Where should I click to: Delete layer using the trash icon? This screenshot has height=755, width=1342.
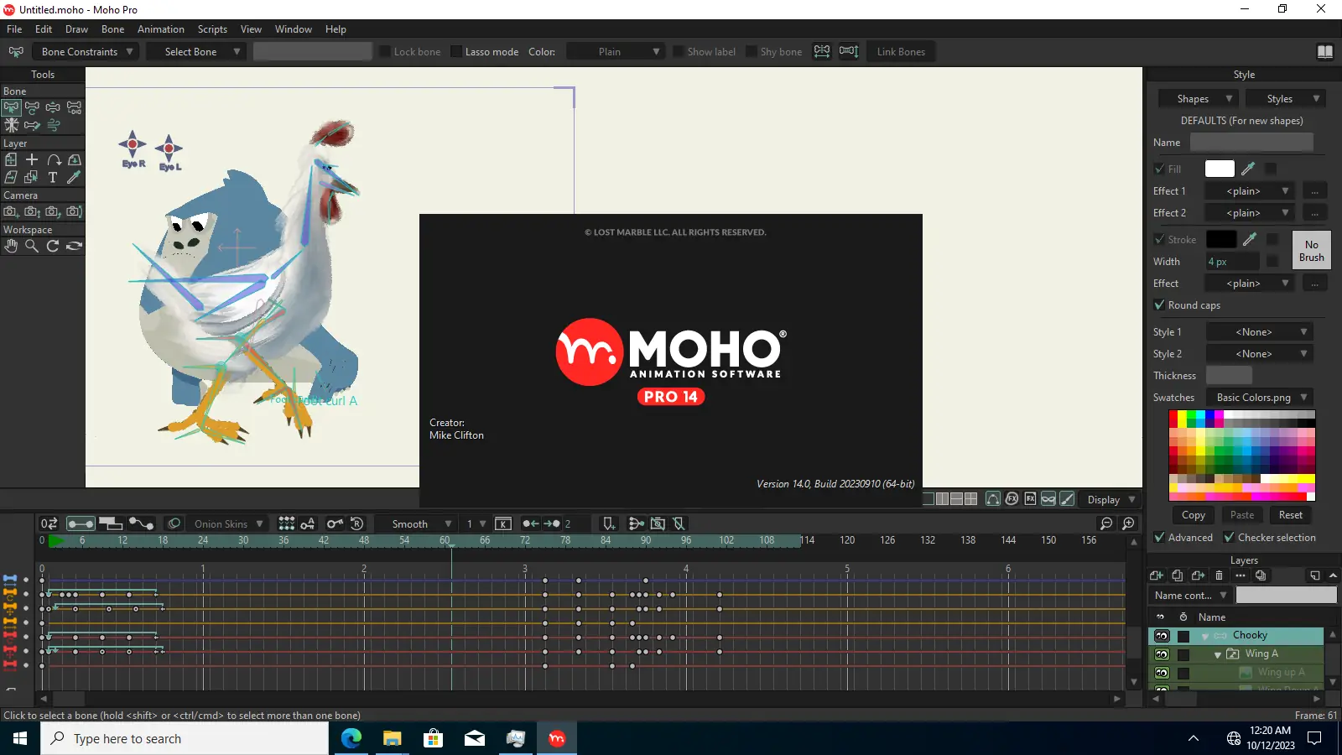pos(1220,575)
